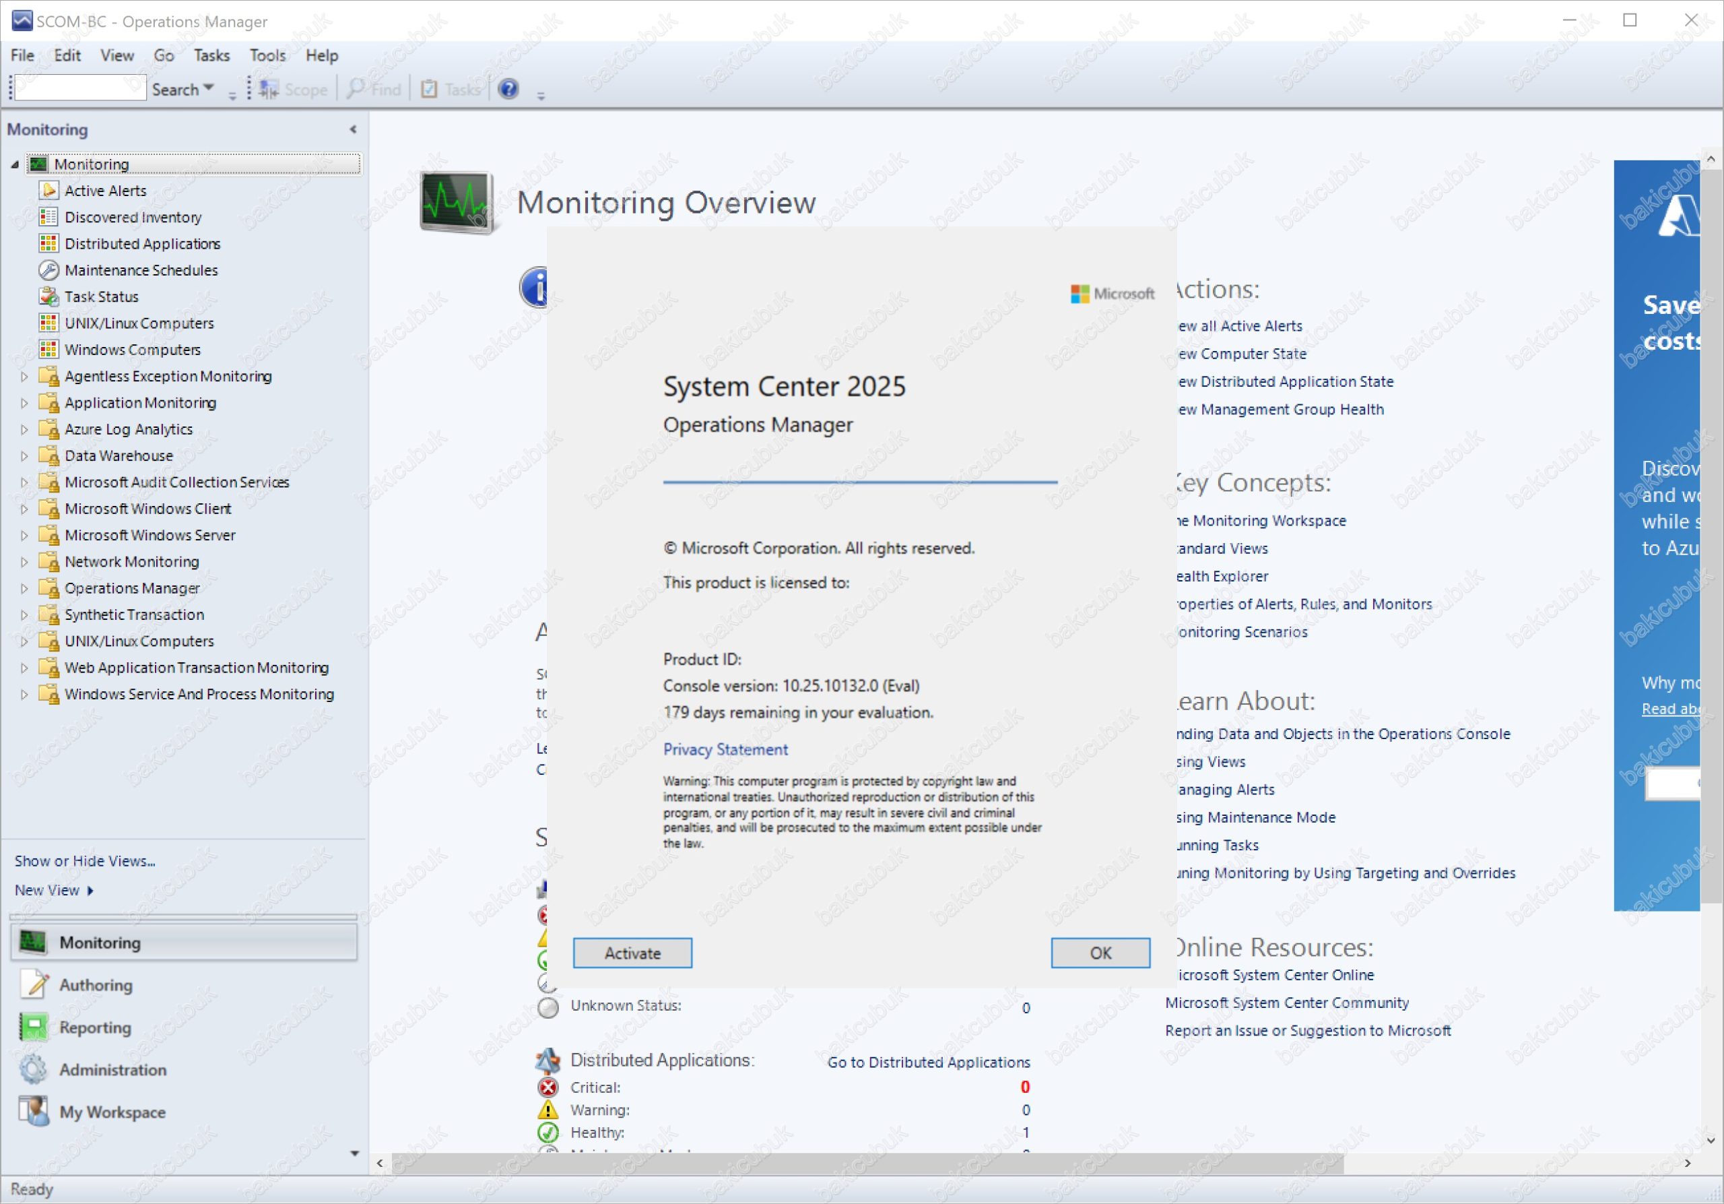Click the SCOM-BC app icon in title bar
The height and width of the screenshot is (1204, 1724).
click(x=22, y=21)
